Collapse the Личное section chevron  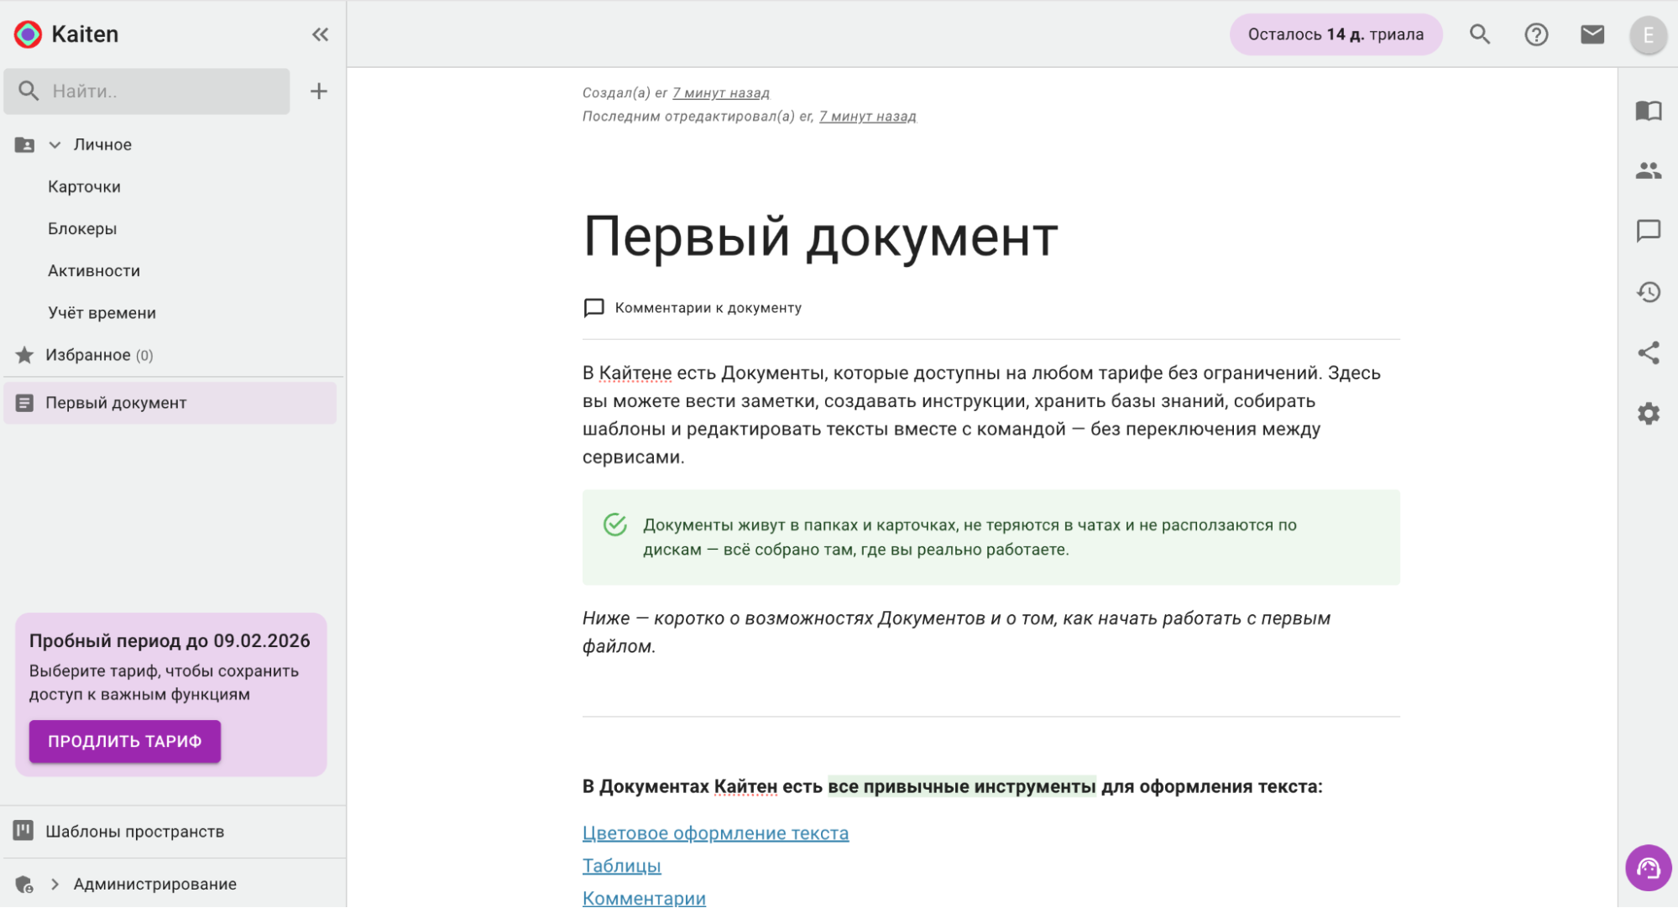pyautogui.click(x=55, y=145)
